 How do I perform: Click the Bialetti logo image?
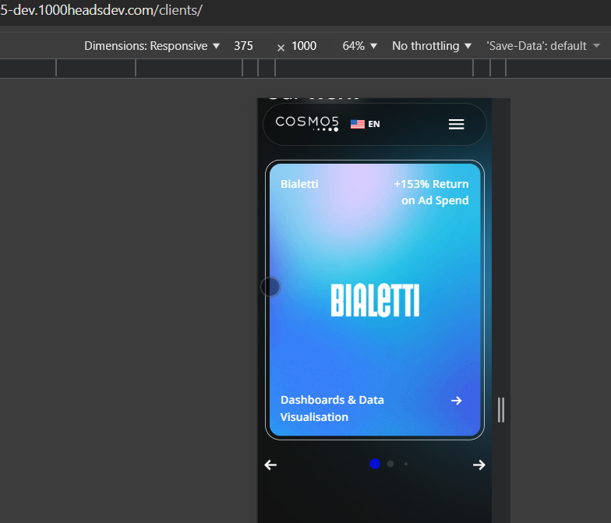point(375,300)
